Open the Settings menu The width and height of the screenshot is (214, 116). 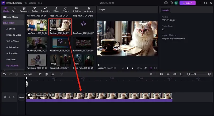(x=32, y=3)
